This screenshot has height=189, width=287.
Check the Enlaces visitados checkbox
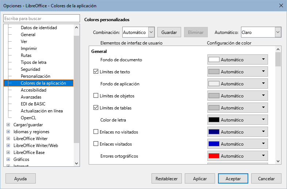(96, 144)
